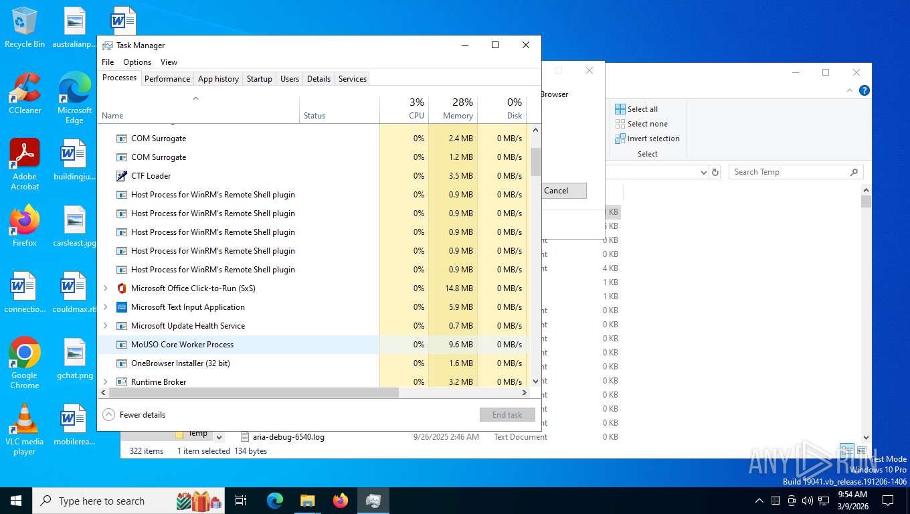Sort processes by Name column
910x514 pixels.
pyautogui.click(x=199, y=110)
